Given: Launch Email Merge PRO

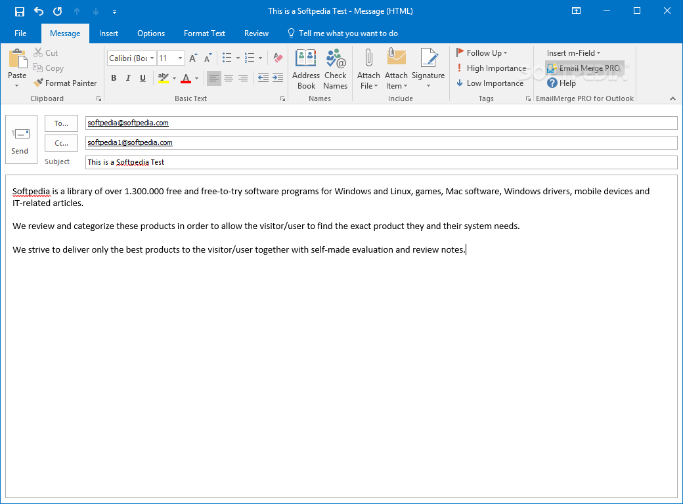Looking at the screenshot, I should click(x=584, y=68).
